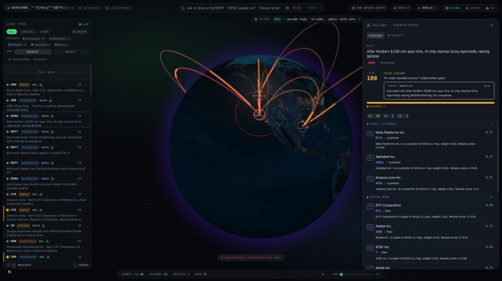Filter exposures by L3 · 2 chip
The image size is (502, 281).
tap(403, 116)
